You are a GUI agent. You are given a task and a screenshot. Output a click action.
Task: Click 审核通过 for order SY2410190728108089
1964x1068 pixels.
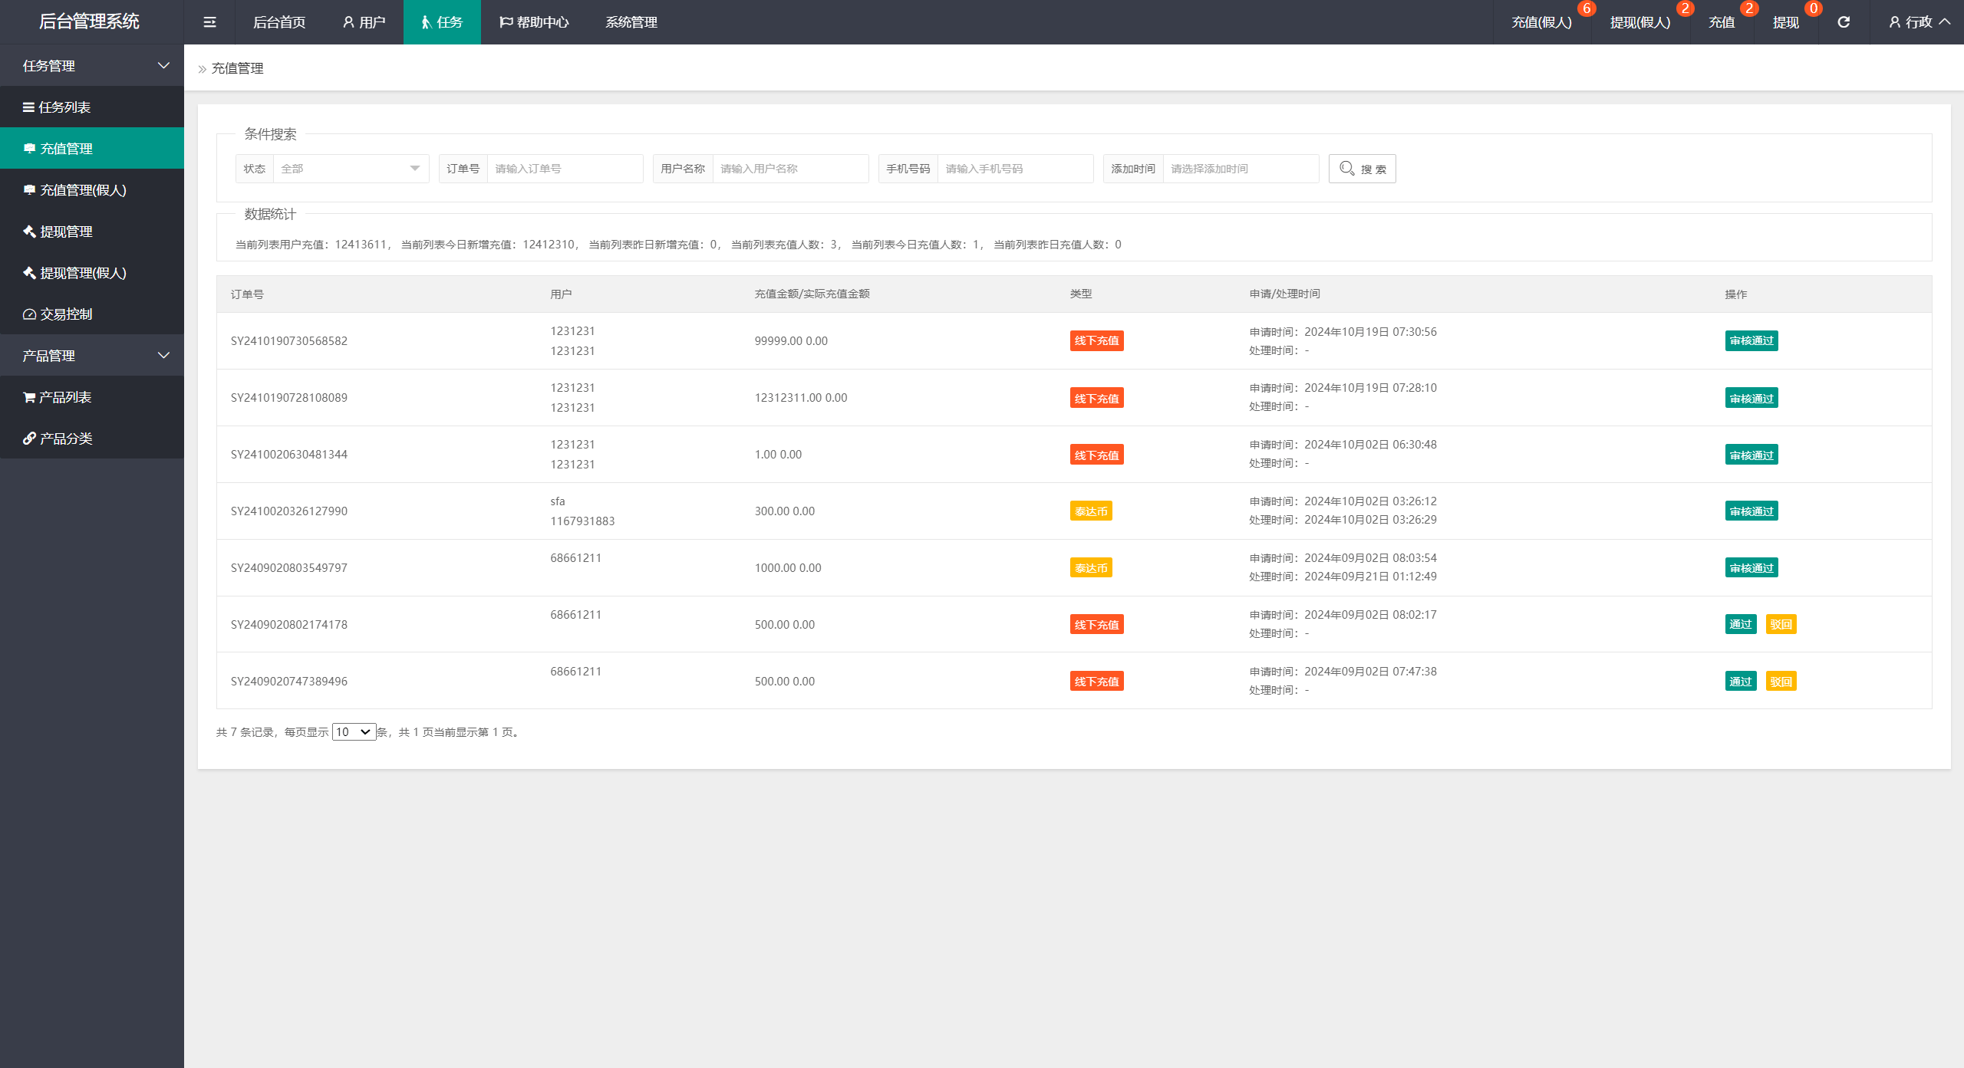(x=1751, y=398)
